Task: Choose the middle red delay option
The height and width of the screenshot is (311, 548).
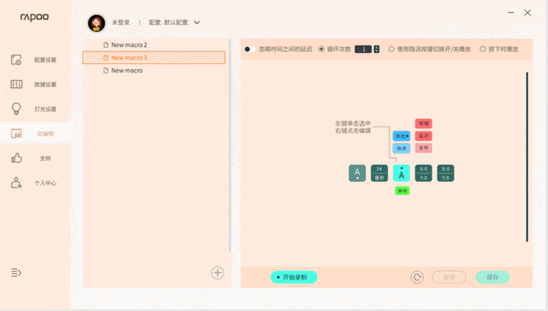Action: coord(424,136)
